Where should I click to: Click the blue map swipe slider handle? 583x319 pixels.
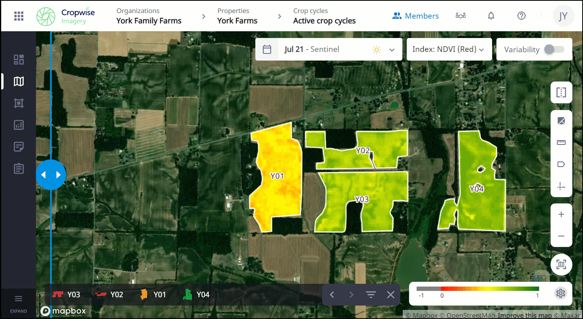pyautogui.click(x=51, y=175)
